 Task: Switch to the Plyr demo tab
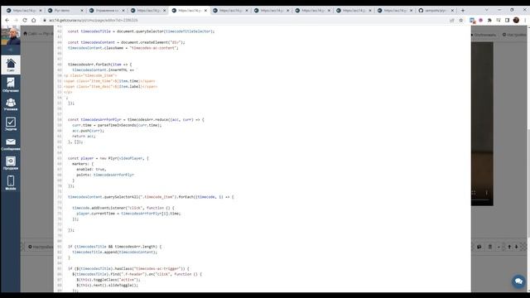(65, 11)
